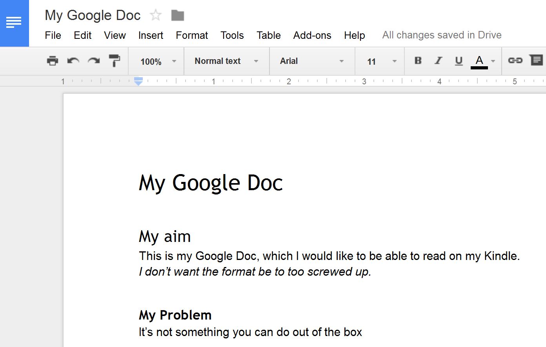Click the line 'It's not something you can do'

click(250, 332)
